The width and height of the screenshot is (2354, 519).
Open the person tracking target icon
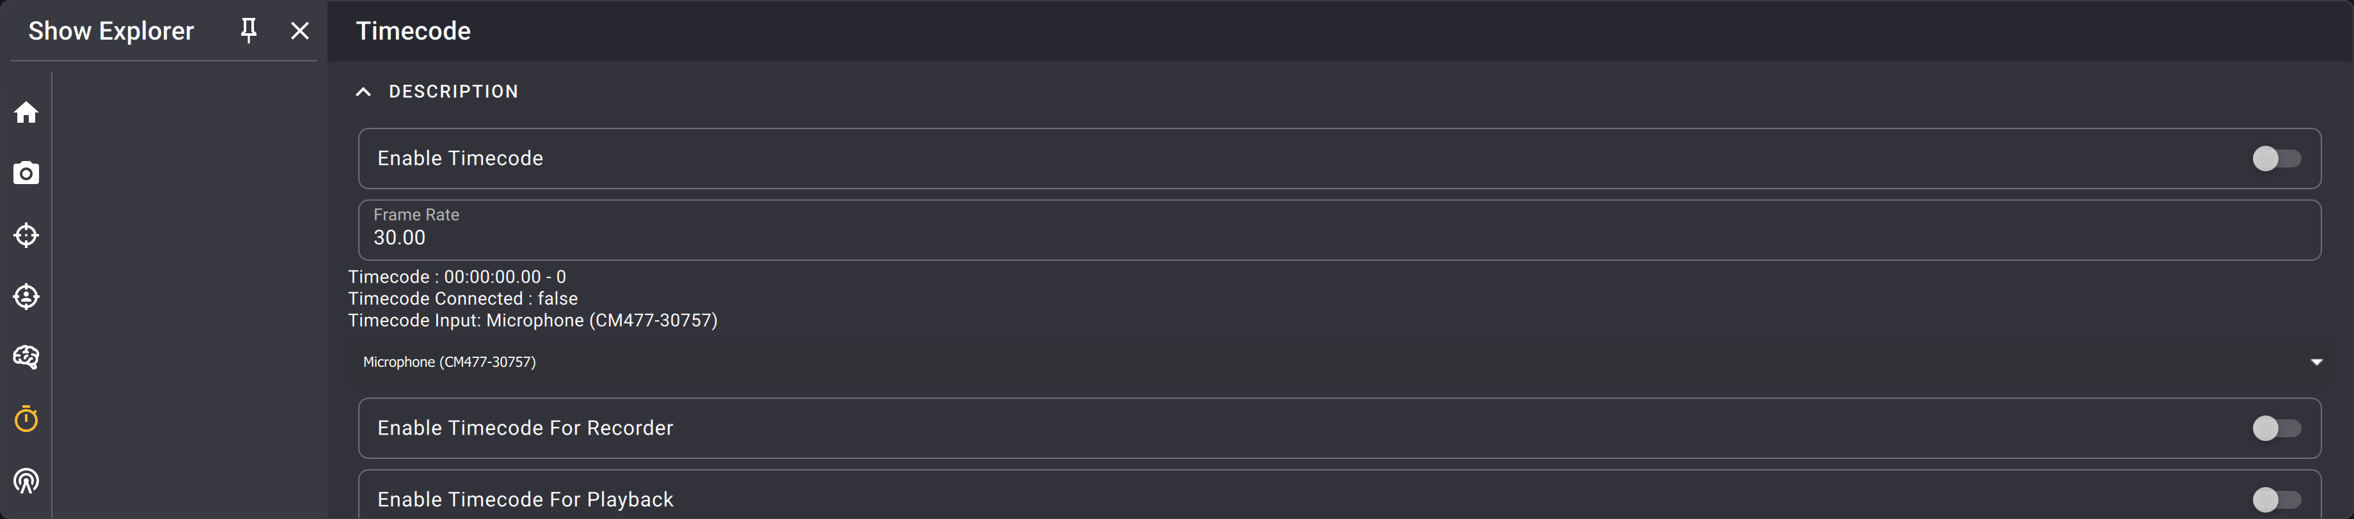26,296
